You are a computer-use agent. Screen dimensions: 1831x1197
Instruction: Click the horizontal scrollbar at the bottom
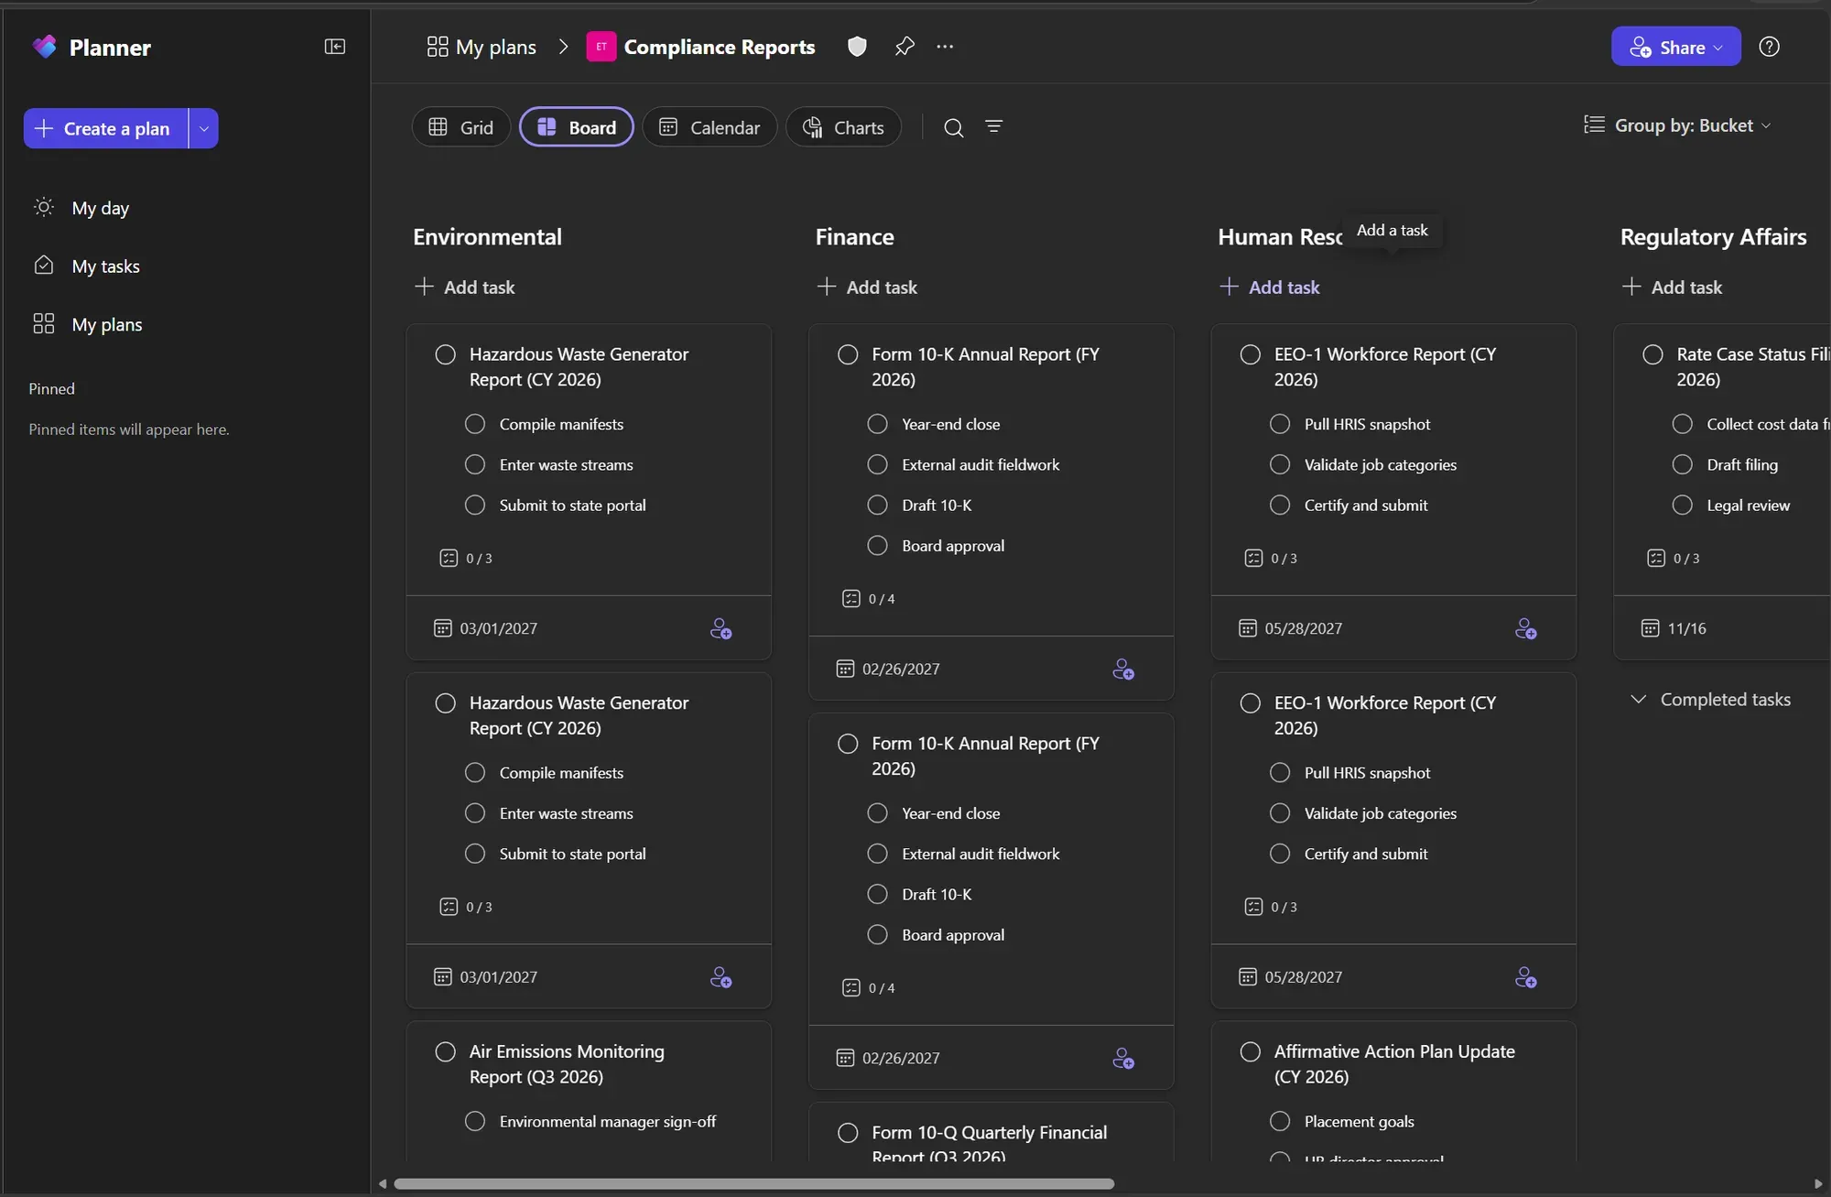point(753,1184)
